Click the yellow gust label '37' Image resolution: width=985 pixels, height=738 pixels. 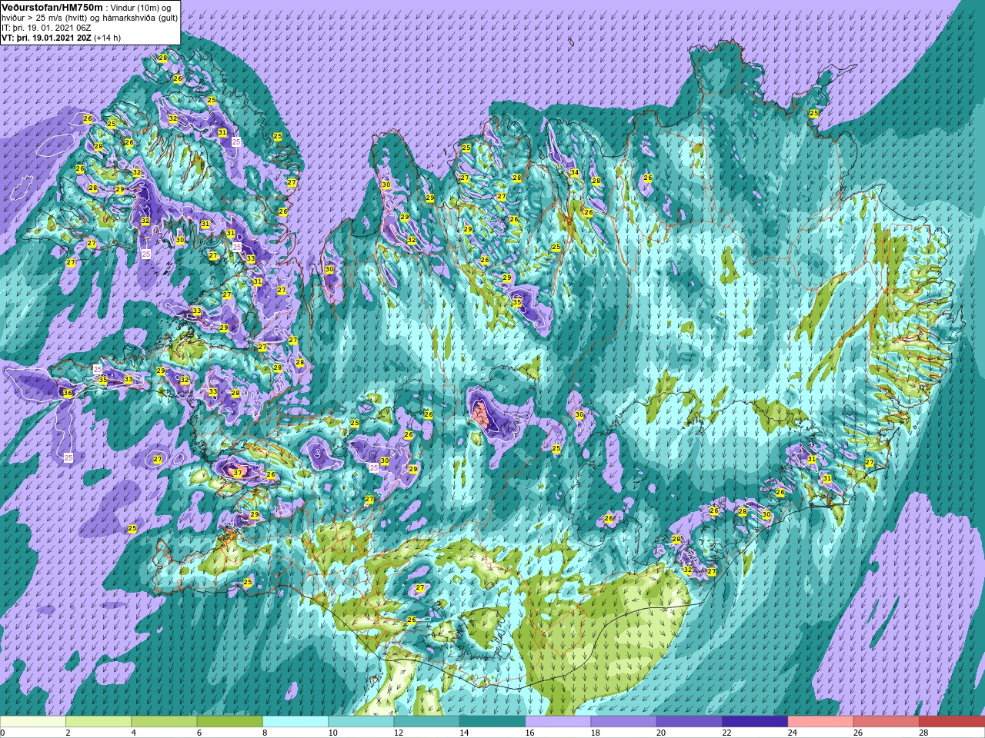(237, 474)
